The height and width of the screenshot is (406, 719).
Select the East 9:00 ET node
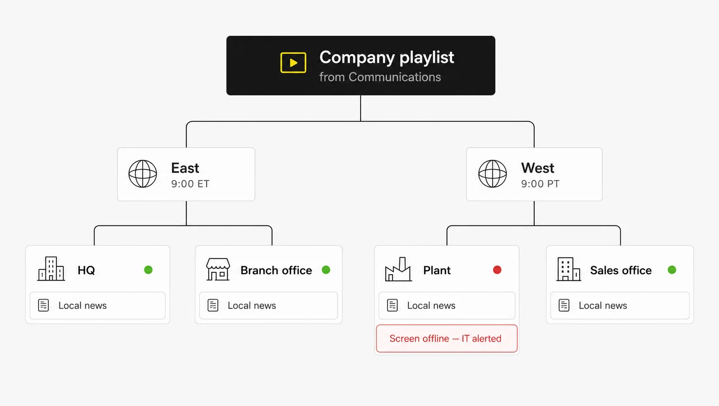186,174
